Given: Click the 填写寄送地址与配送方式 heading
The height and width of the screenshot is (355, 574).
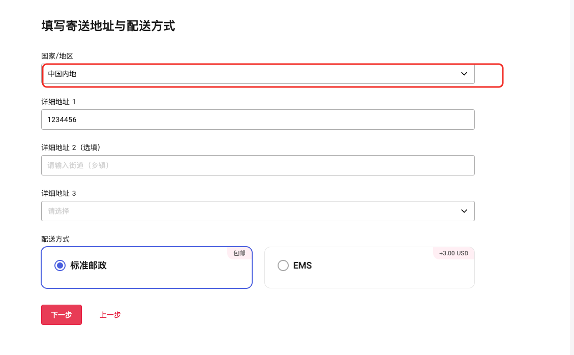Looking at the screenshot, I should click(x=108, y=26).
